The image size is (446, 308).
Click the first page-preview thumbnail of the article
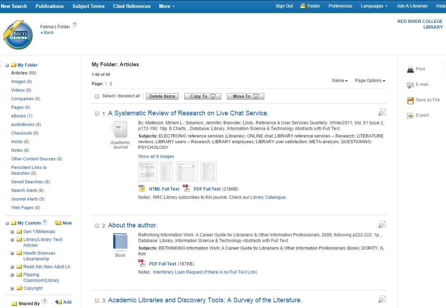(x=147, y=171)
